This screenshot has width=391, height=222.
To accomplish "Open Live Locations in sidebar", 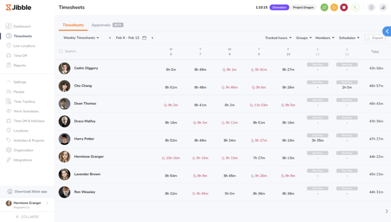I will 24,46.
